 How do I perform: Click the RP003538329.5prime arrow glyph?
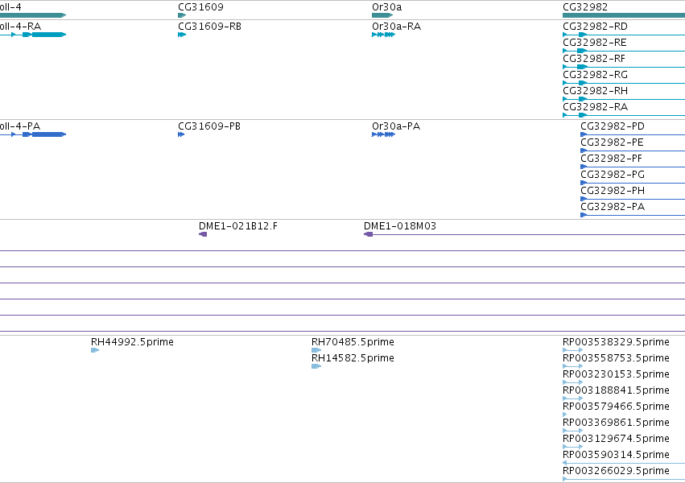point(573,350)
